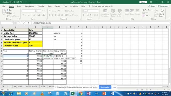The width and height of the screenshot is (171, 96).
Task: Toggle the AutoSave switch
Action: [12, 2]
